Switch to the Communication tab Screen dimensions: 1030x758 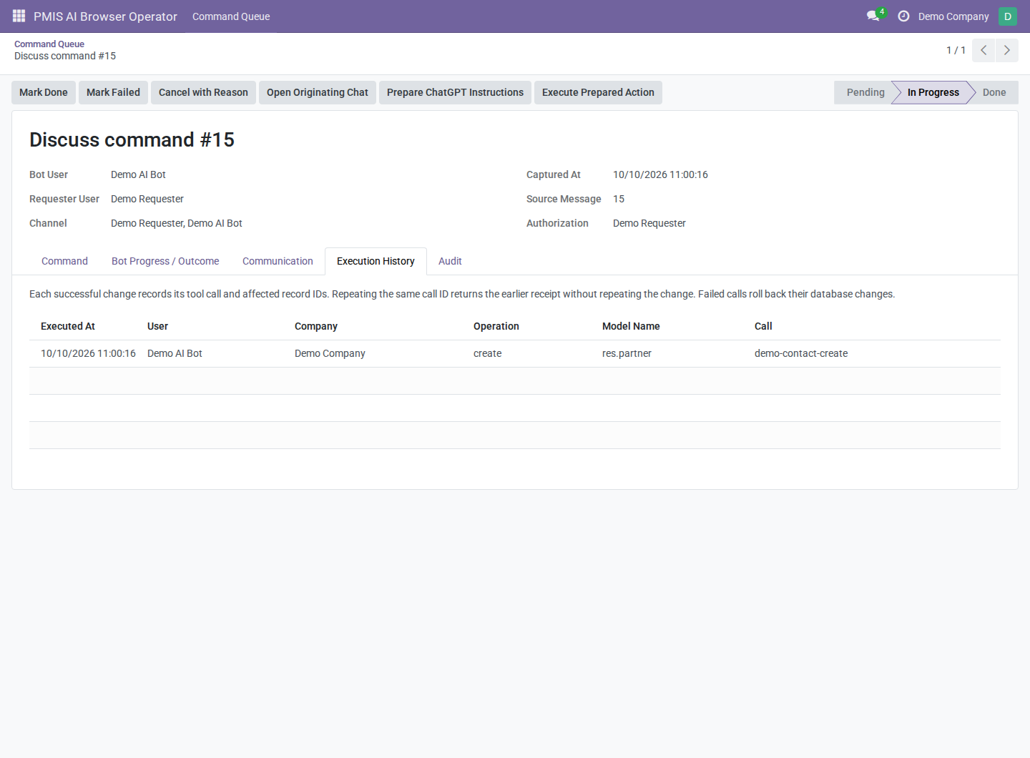(278, 261)
